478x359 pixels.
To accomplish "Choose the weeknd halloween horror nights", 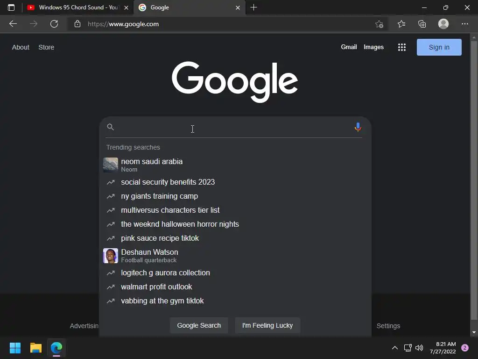I will [235, 224].
